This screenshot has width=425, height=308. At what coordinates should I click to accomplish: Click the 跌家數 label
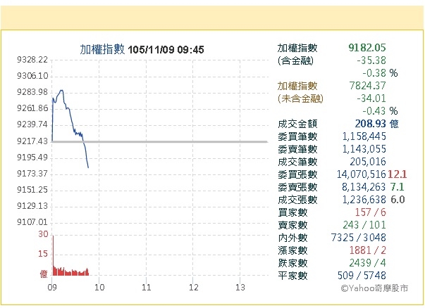click(292, 263)
